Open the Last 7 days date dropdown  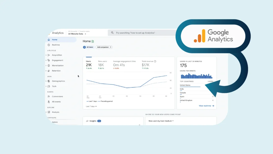[x=91, y=106]
